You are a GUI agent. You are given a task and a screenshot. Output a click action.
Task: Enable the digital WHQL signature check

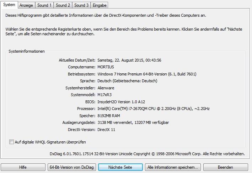(x=12, y=142)
